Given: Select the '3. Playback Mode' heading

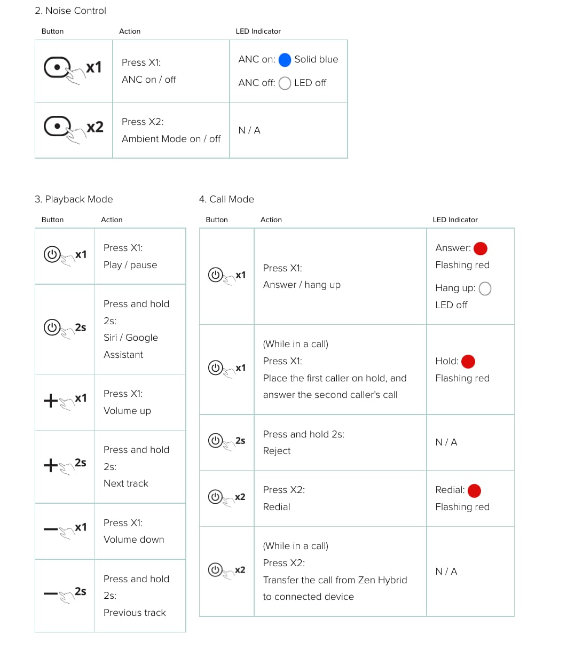Looking at the screenshot, I should (74, 199).
